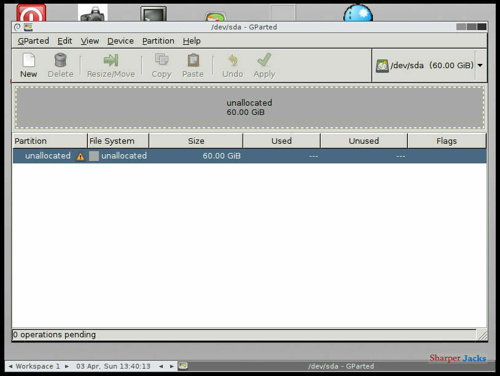500x376 pixels.
Task: Open the GParted menu
Action: tap(33, 41)
